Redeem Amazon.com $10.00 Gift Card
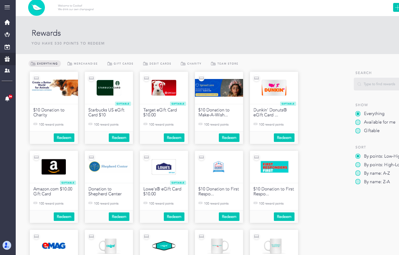 point(64,217)
